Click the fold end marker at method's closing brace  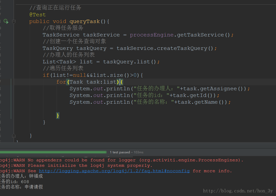pyautogui.click(x=14, y=136)
